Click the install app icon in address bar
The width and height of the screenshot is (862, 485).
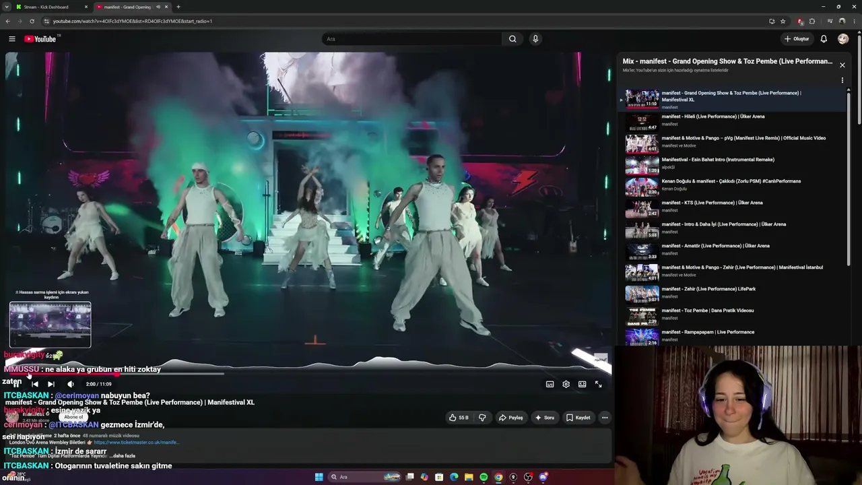[772, 21]
